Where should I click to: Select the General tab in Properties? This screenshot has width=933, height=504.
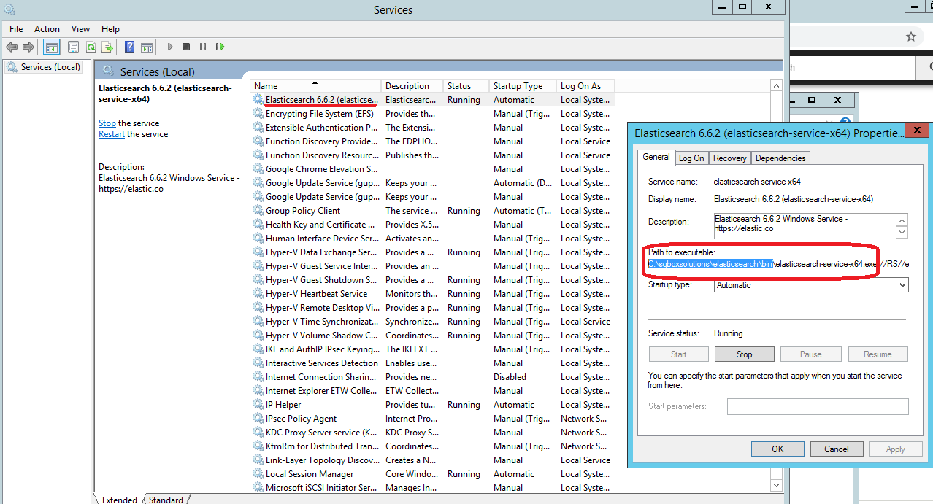click(x=656, y=157)
